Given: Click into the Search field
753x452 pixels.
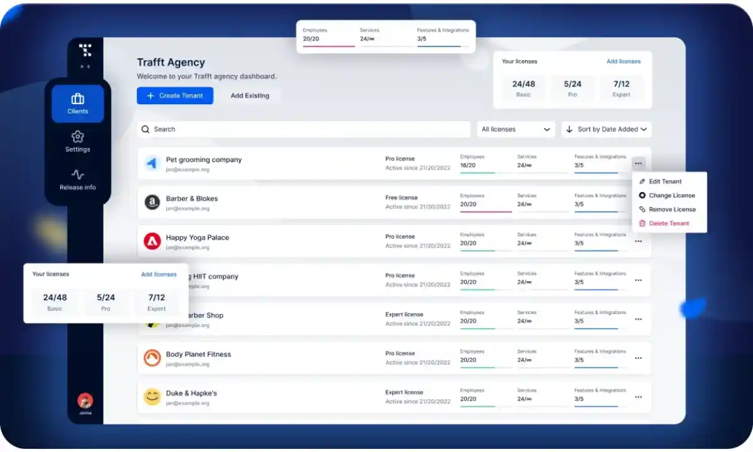Looking at the screenshot, I should pyautogui.click(x=304, y=129).
